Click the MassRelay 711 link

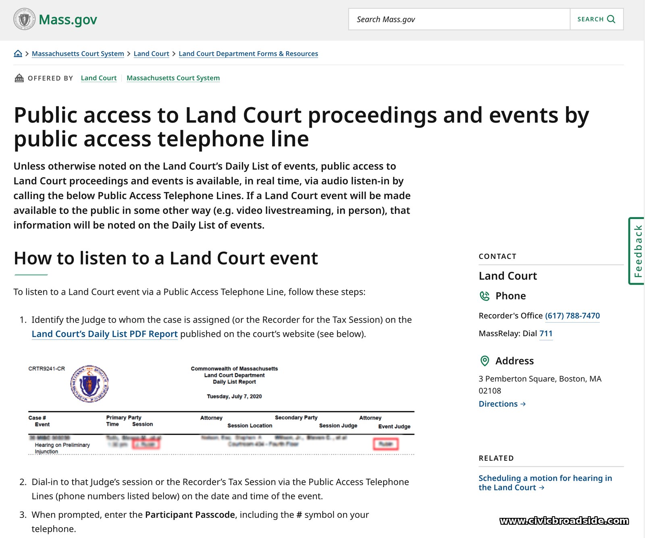[x=546, y=333]
